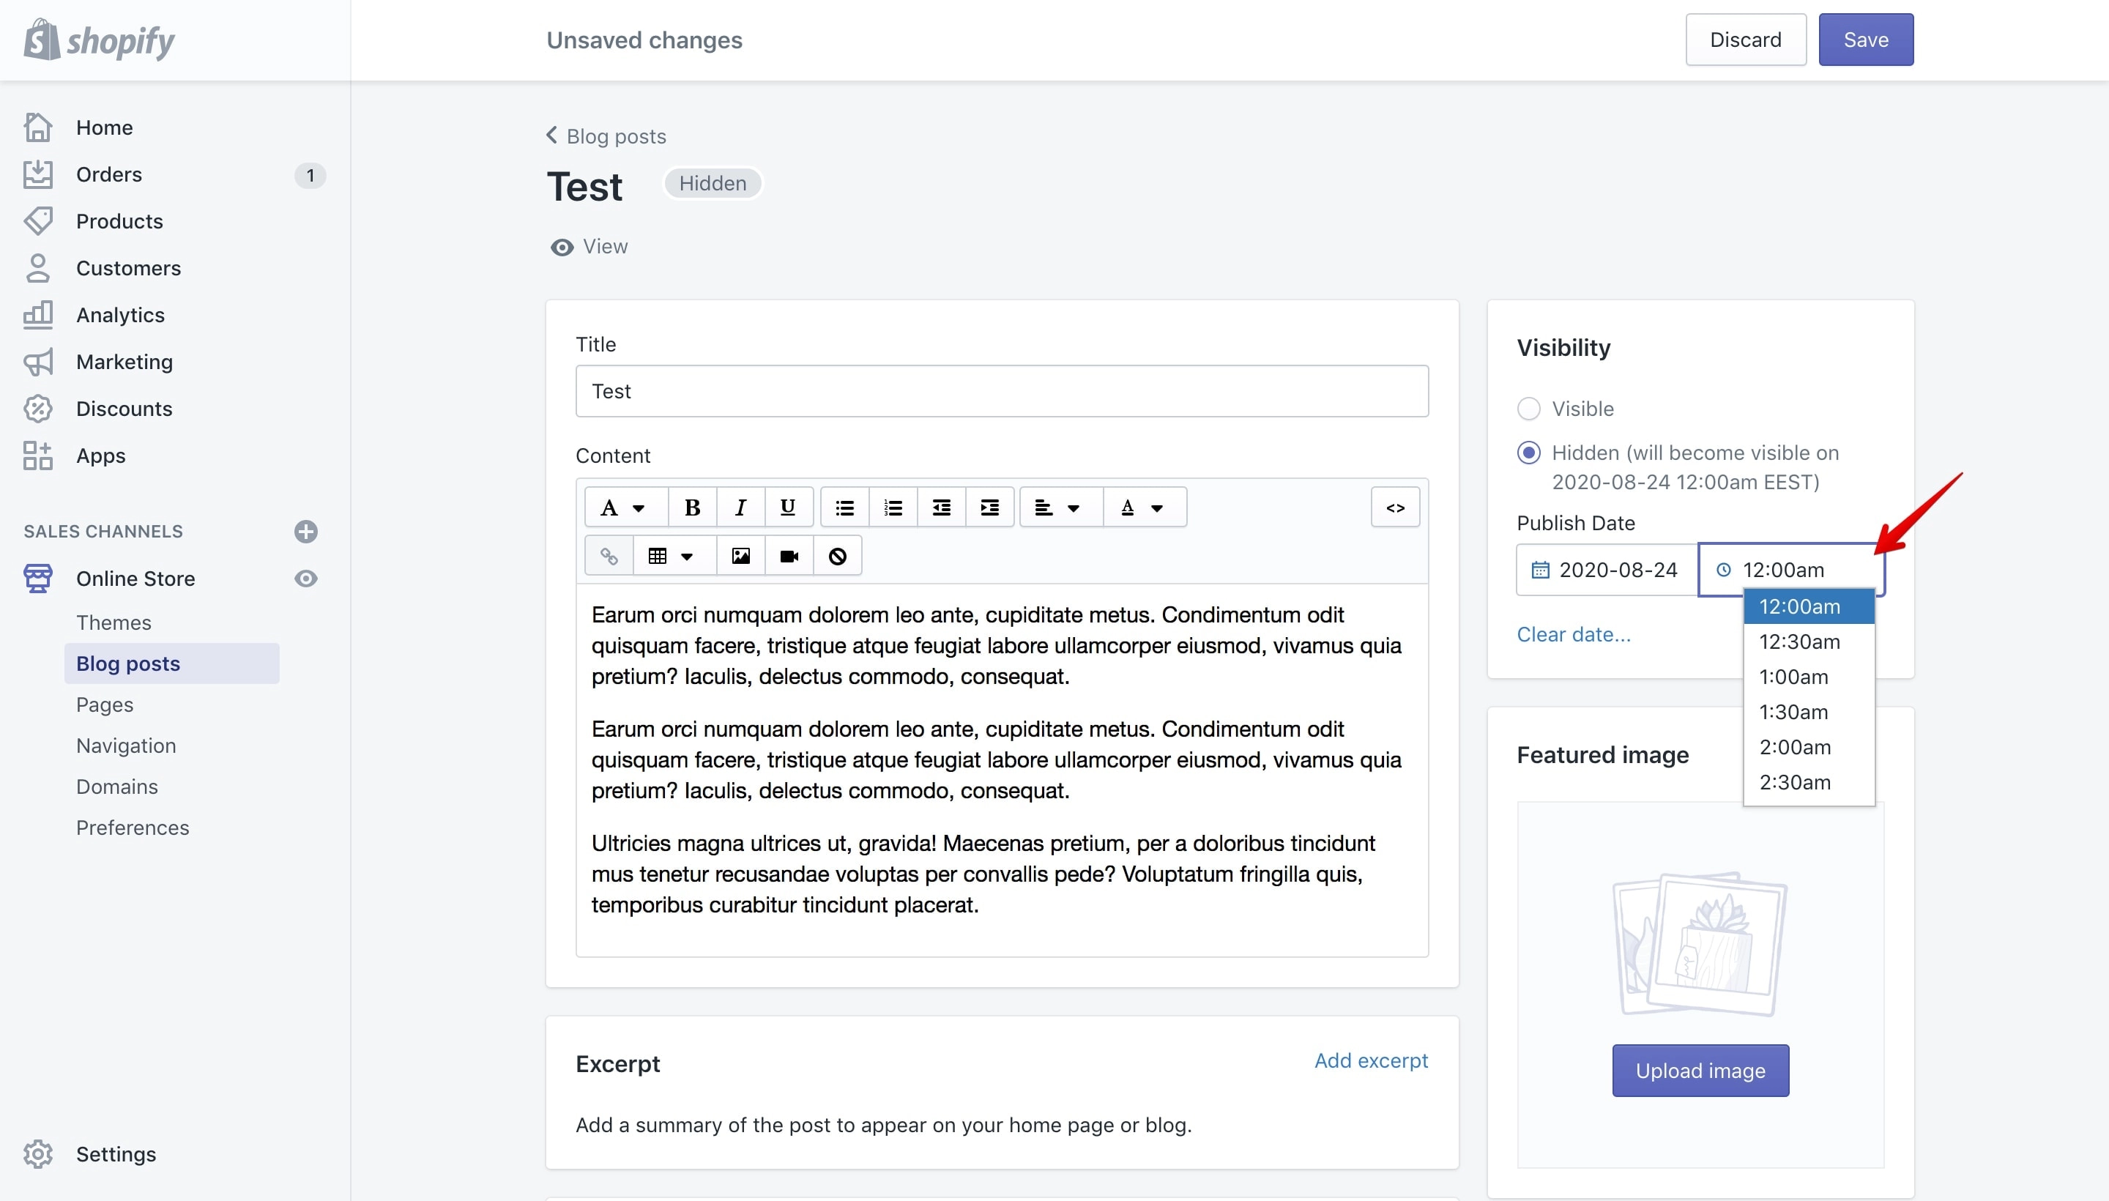This screenshot has height=1201, width=2109.
Task: Choose 1:00am in time list
Action: click(1809, 677)
